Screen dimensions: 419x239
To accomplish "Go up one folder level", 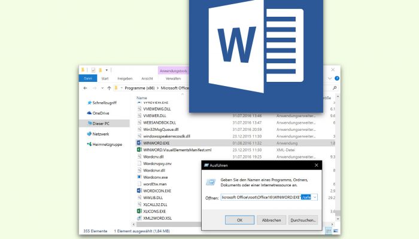I will click(x=109, y=88).
